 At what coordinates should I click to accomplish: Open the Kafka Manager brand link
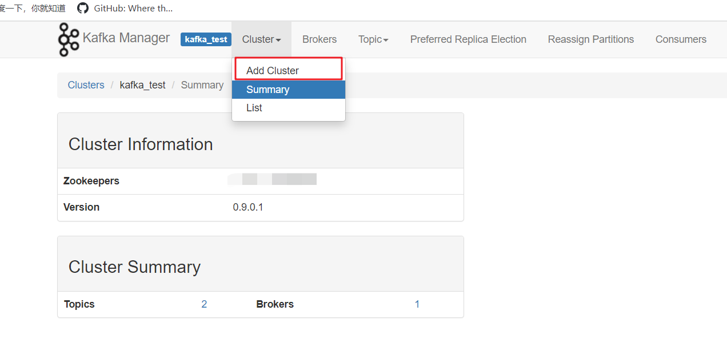pos(126,38)
